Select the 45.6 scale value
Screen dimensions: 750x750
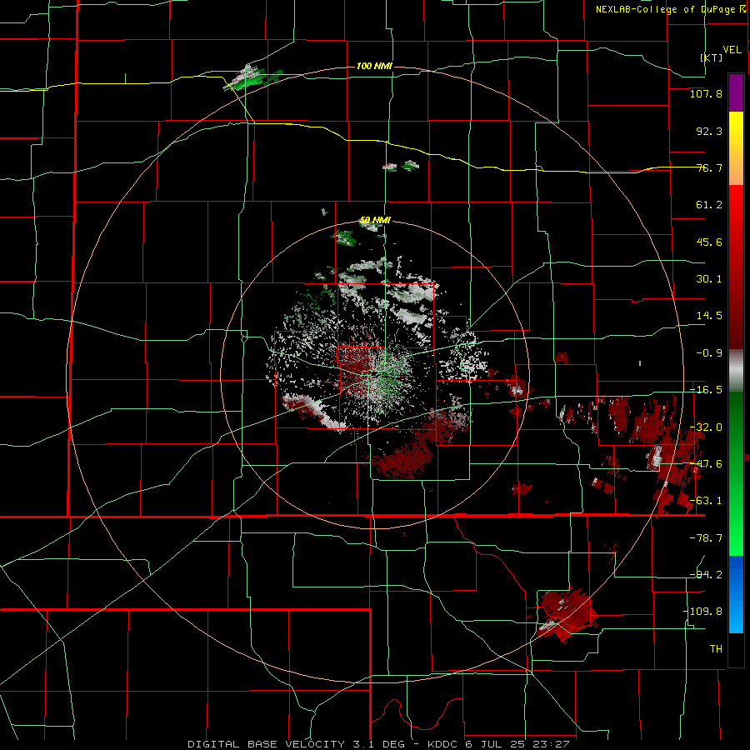pyautogui.click(x=709, y=242)
